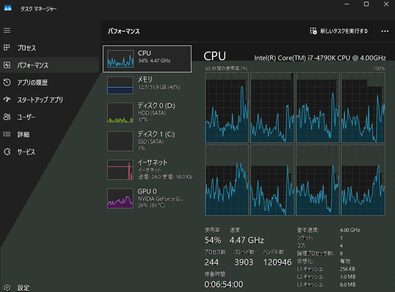This screenshot has height=292, width=395.
Task: Maximize the task manager window
Action: [x=366, y=4]
